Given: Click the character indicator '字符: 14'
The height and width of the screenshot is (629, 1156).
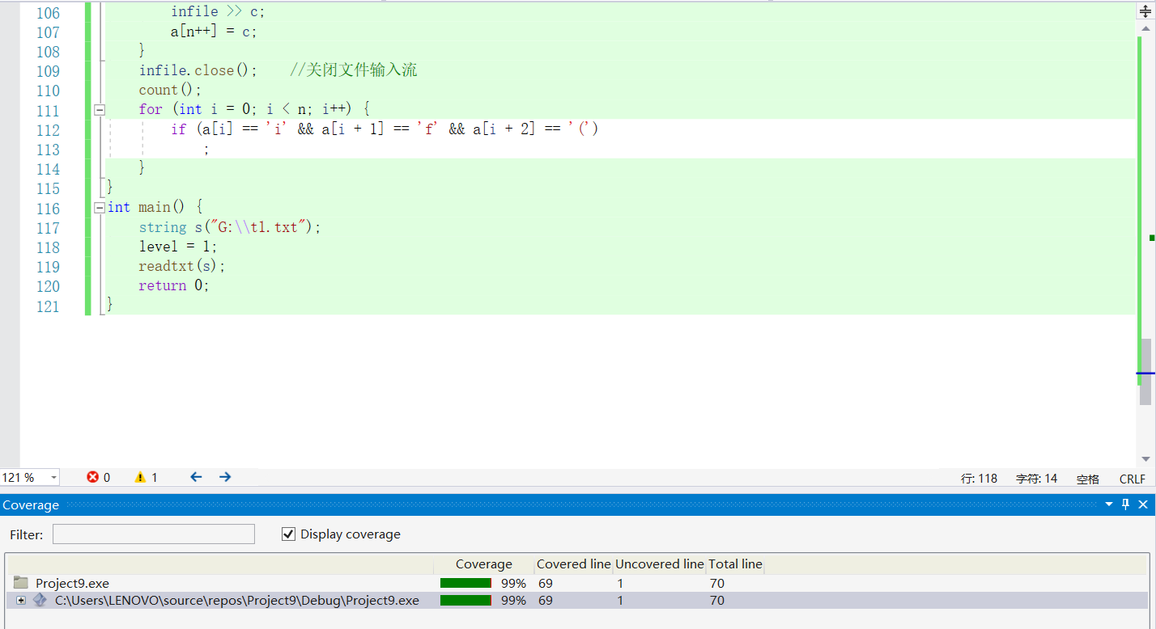Looking at the screenshot, I should [1036, 479].
